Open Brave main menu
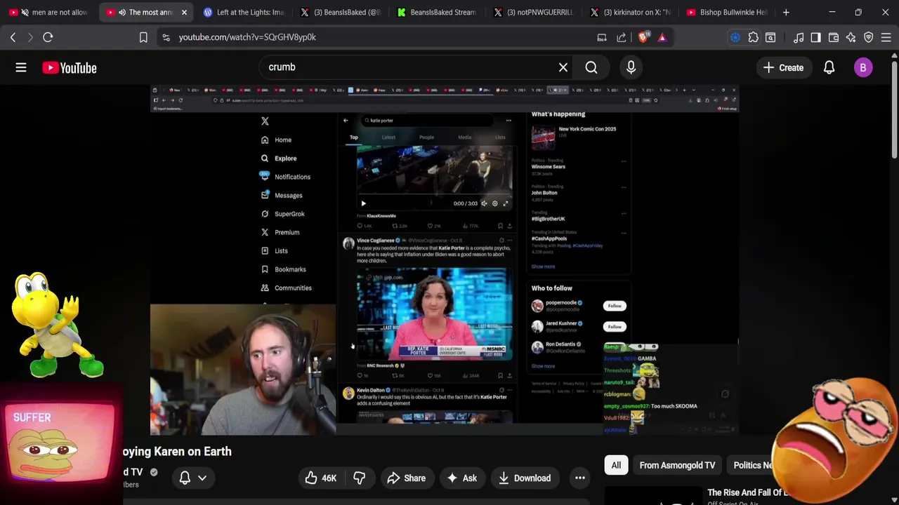The image size is (899, 505). [x=886, y=37]
